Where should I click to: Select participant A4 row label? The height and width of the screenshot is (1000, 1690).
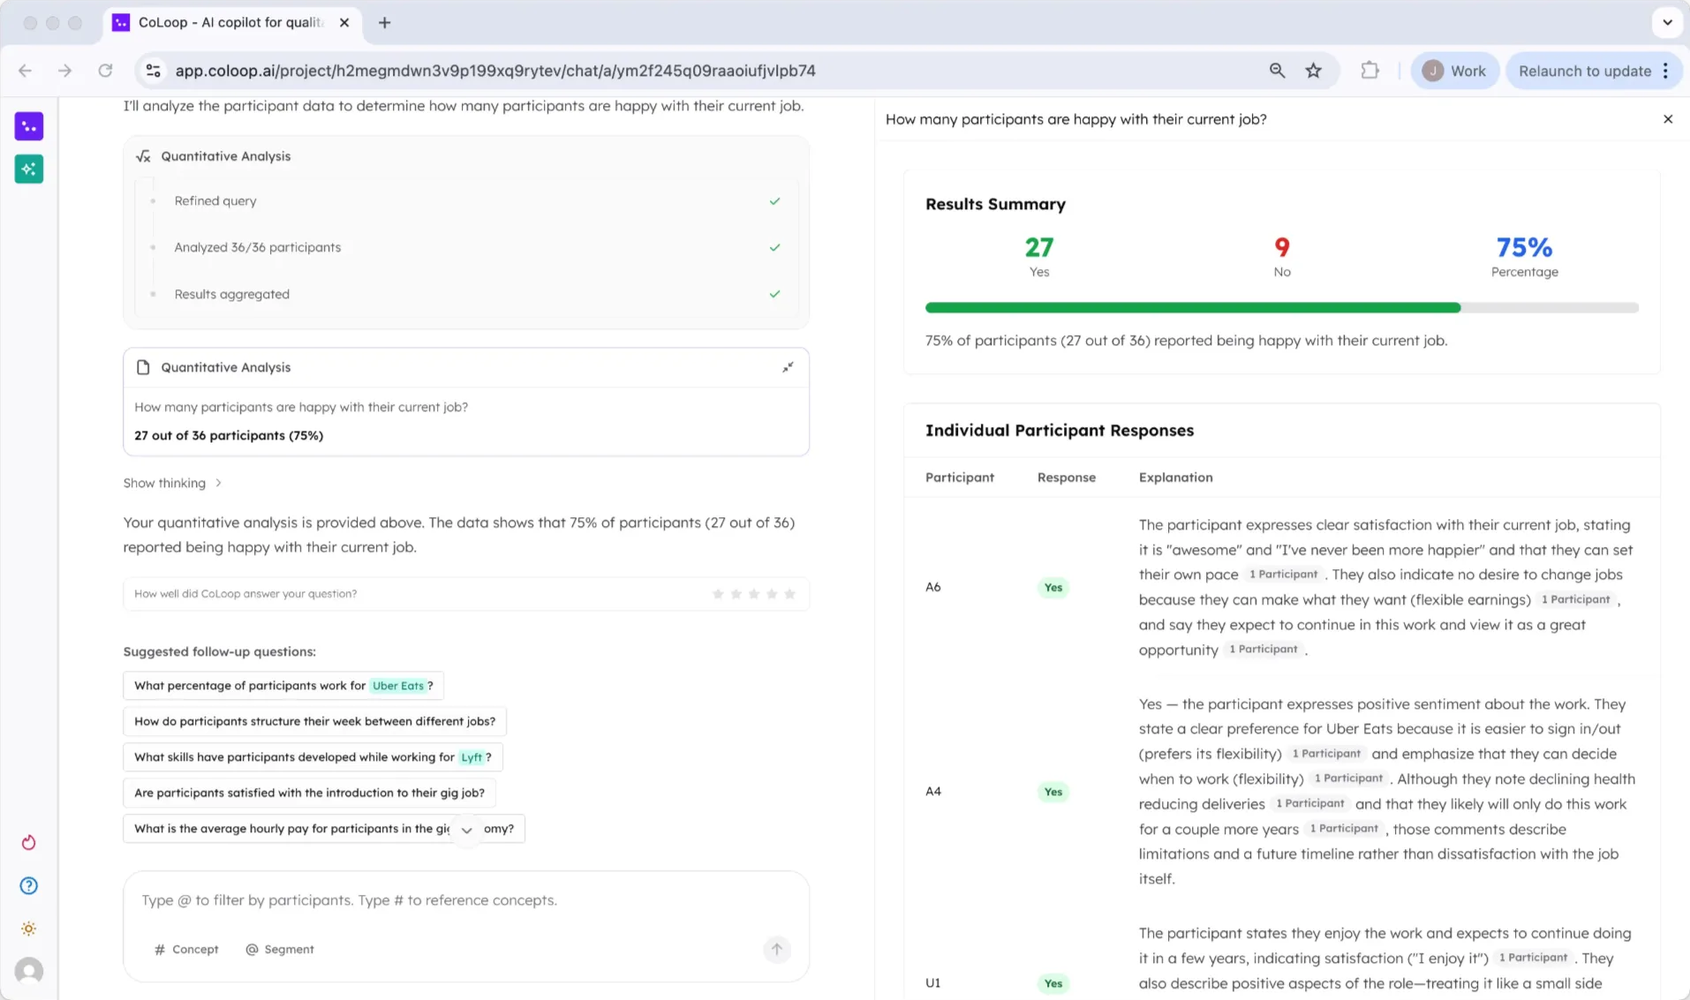(933, 792)
